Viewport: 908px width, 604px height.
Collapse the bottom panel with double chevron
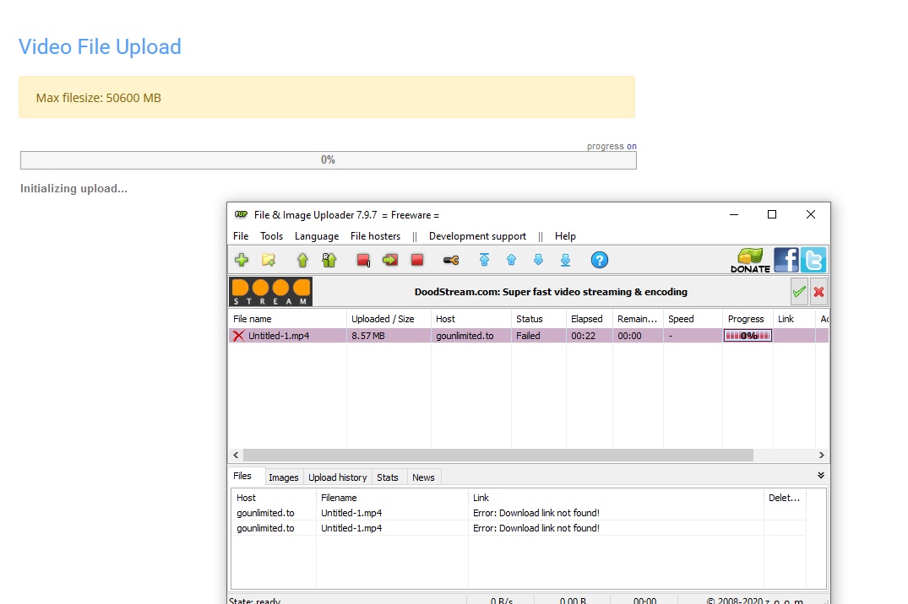pyautogui.click(x=821, y=476)
